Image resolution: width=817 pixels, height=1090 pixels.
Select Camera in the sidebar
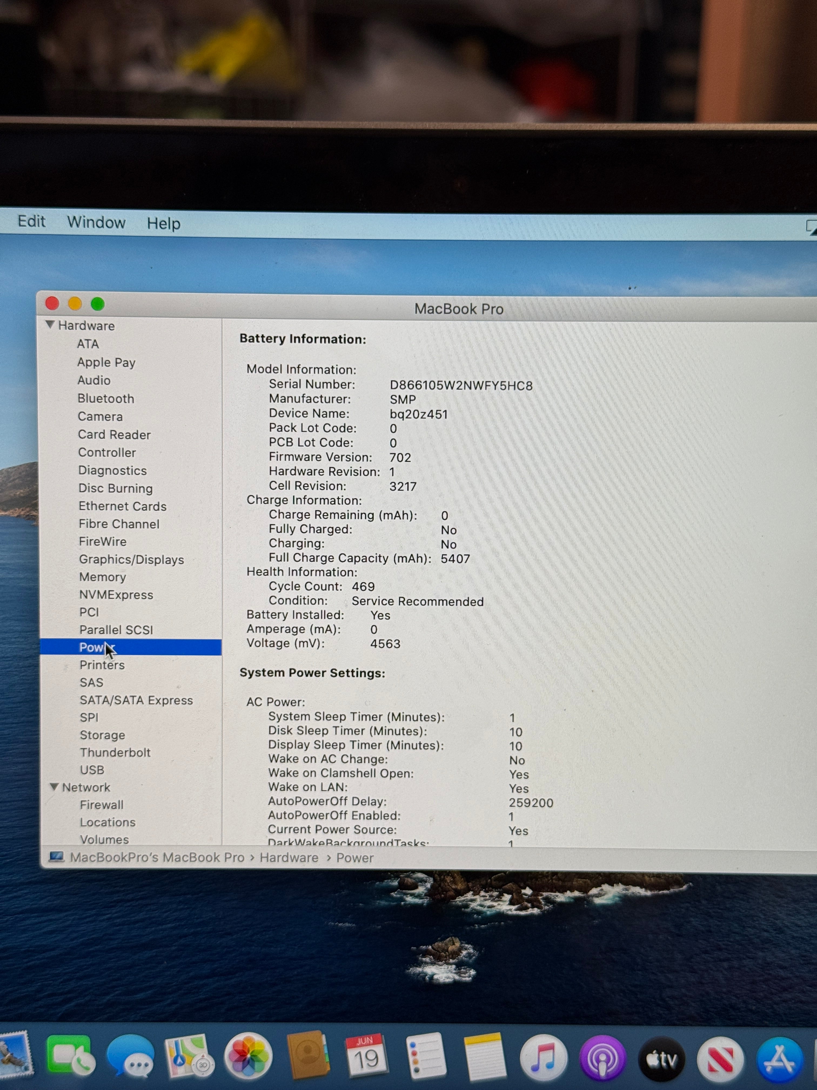[x=100, y=416]
